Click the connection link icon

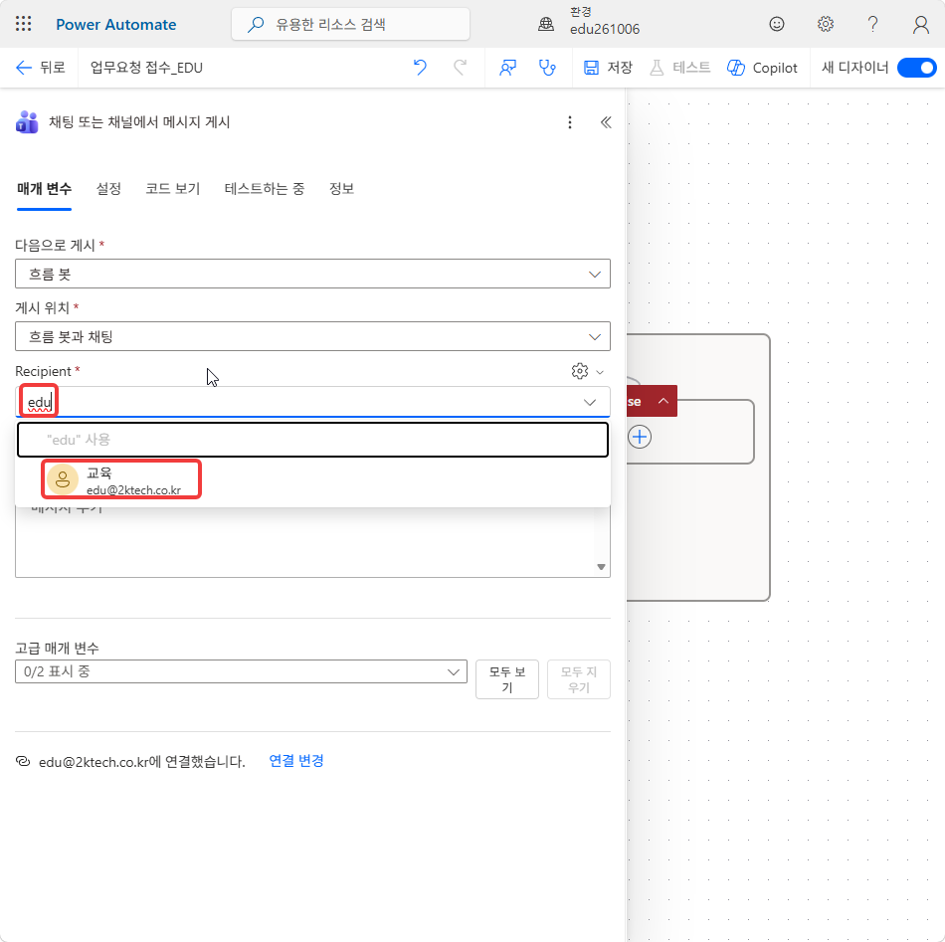click(x=23, y=761)
